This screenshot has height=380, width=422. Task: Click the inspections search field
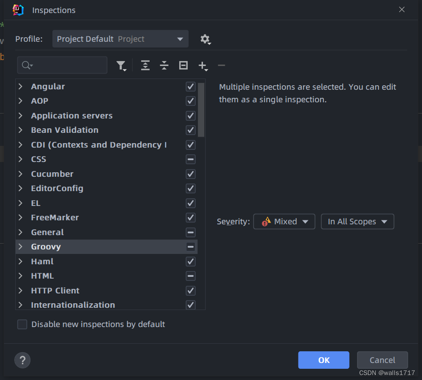click(62, 65)
